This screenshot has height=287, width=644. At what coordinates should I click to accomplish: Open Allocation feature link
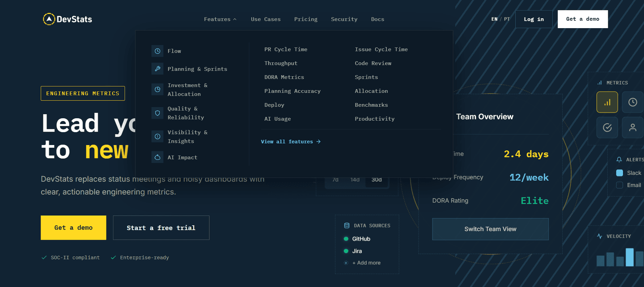371,91
